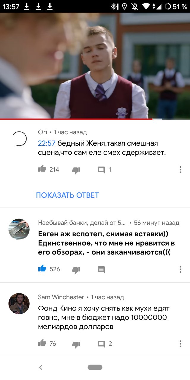Tap the video player frame
The width and height of the screenshot is (190, 380).
(95, 65)
